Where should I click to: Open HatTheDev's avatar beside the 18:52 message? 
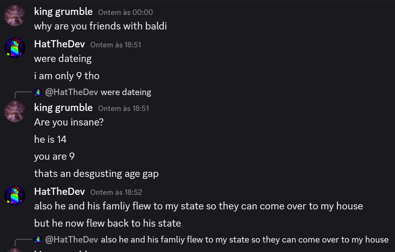[x=15, y=195]
